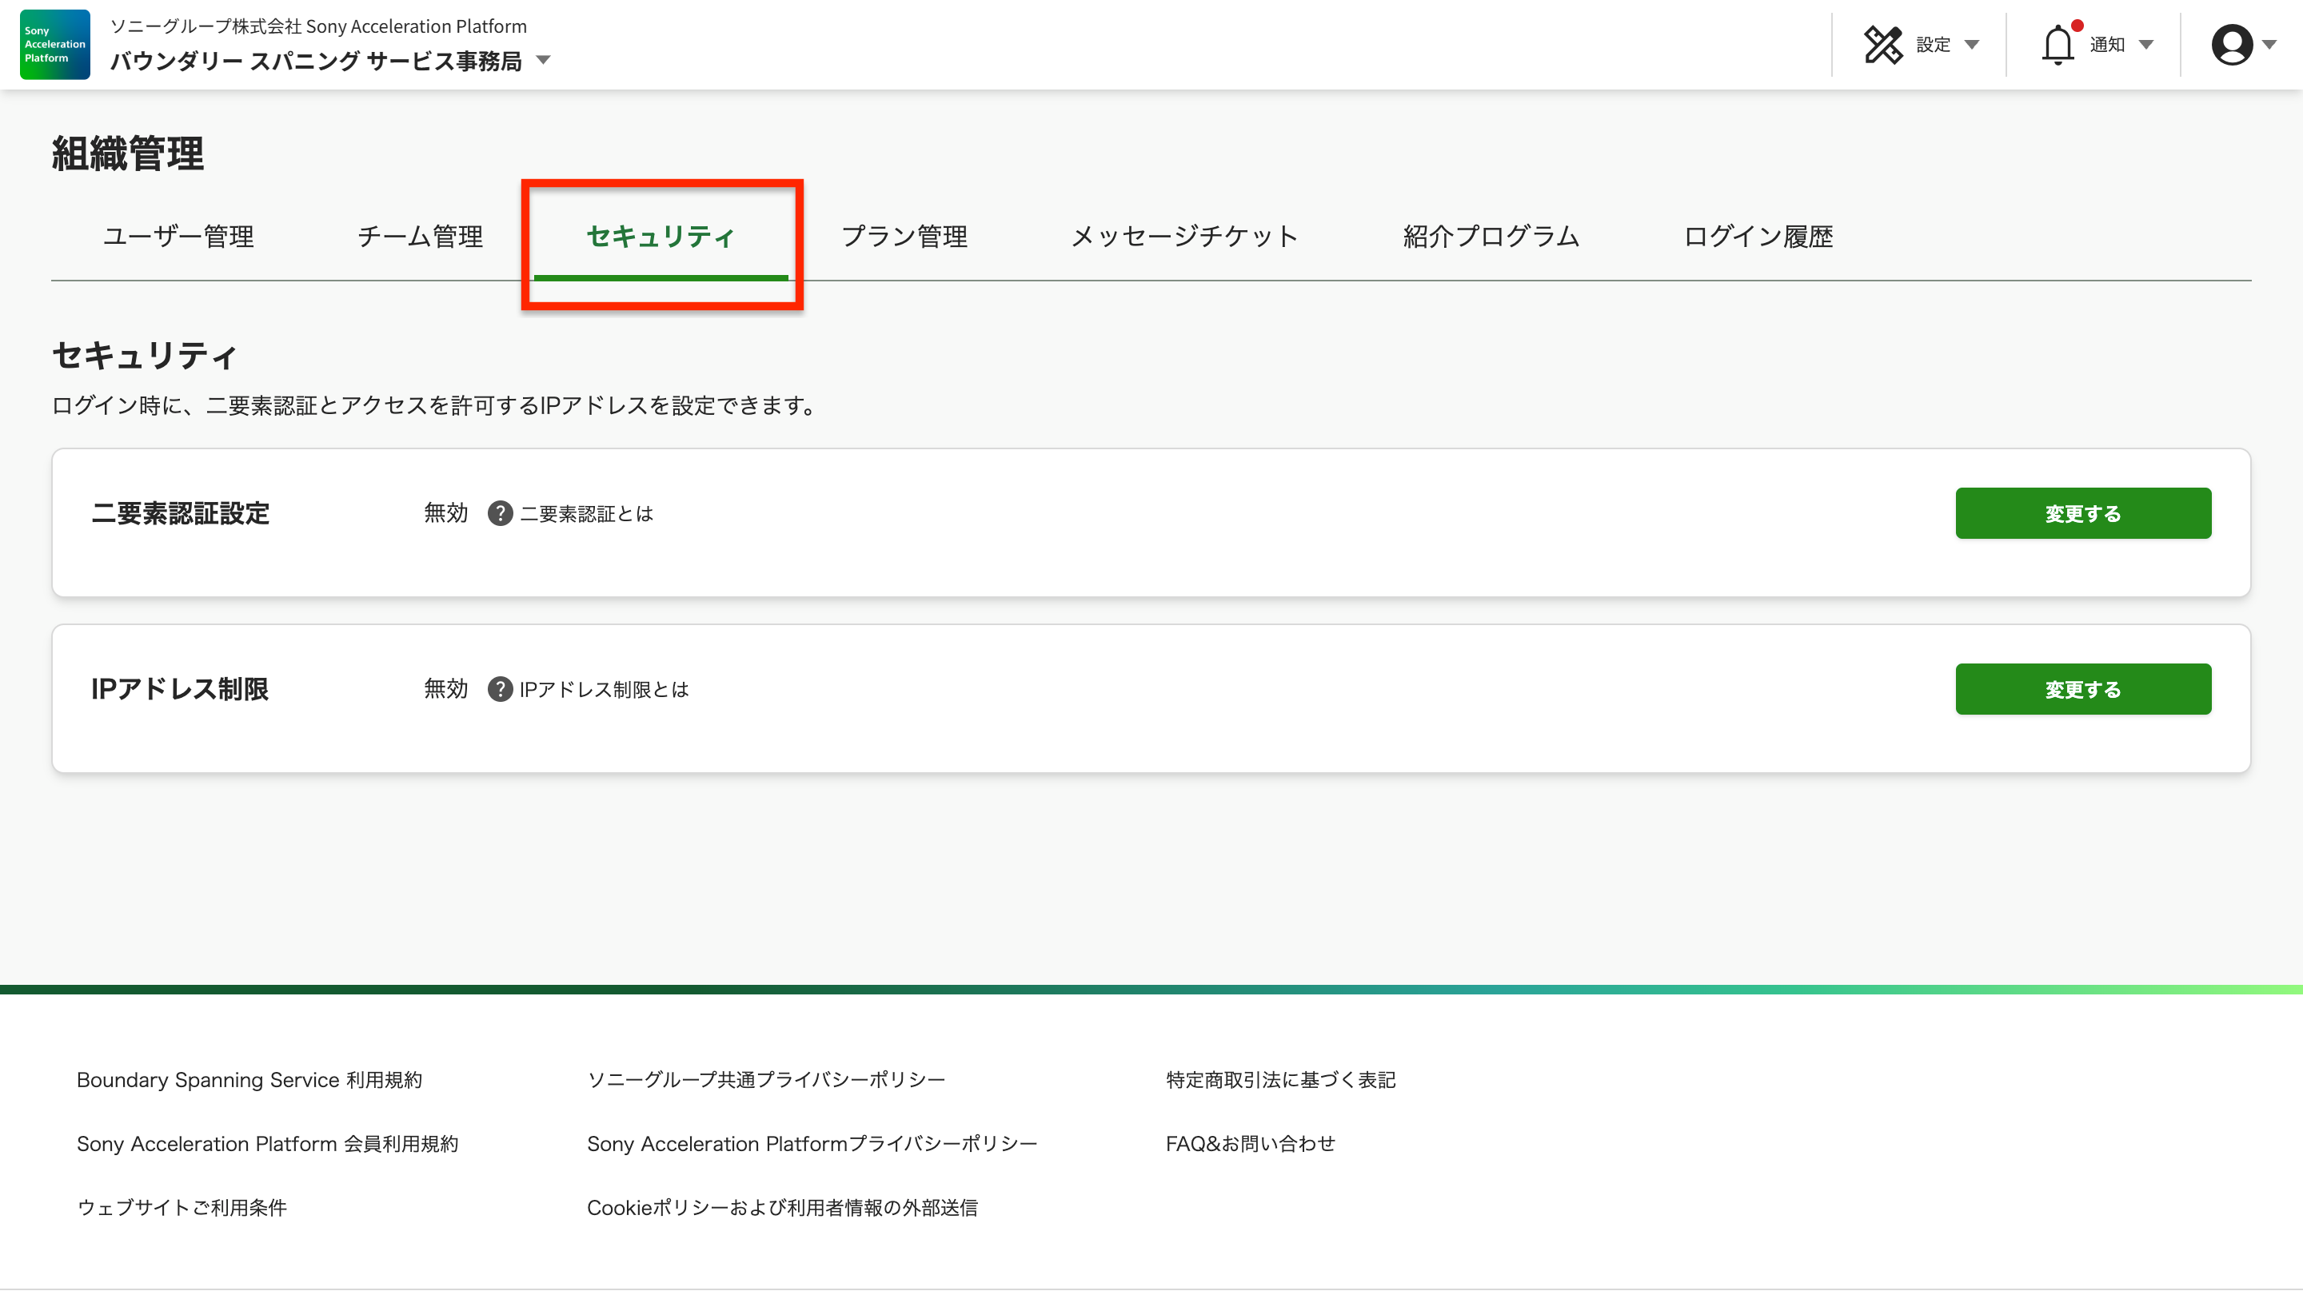Screen dimensions: 2303x1295
Task: Click the user profile avatar icon
Action: click(x=2232, y=45)
